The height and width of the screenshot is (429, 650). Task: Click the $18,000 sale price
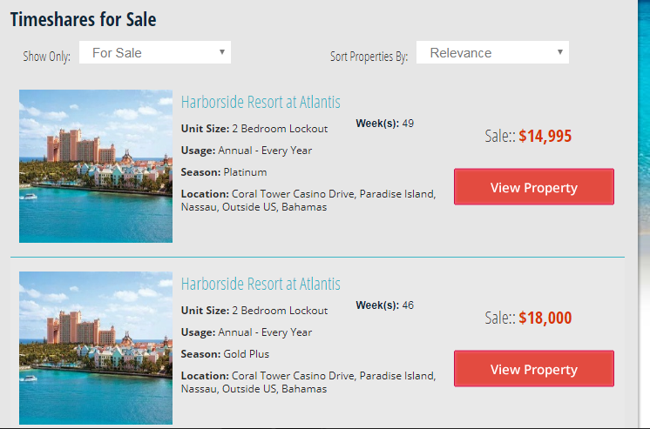point(545,318)
